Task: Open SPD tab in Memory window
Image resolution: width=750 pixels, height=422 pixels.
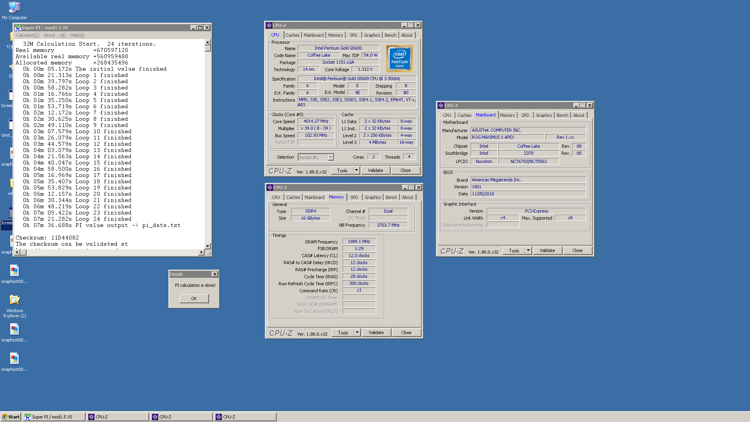Action: pyautogui.click(x=354, y=197)
